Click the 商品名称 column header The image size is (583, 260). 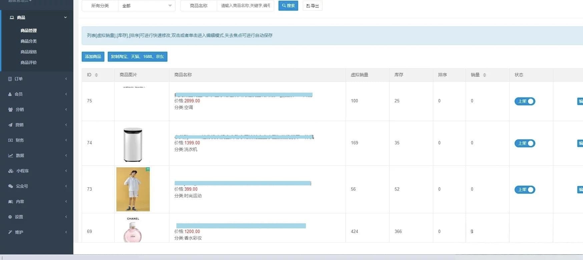pyautogui.click(x=183, y=75)
